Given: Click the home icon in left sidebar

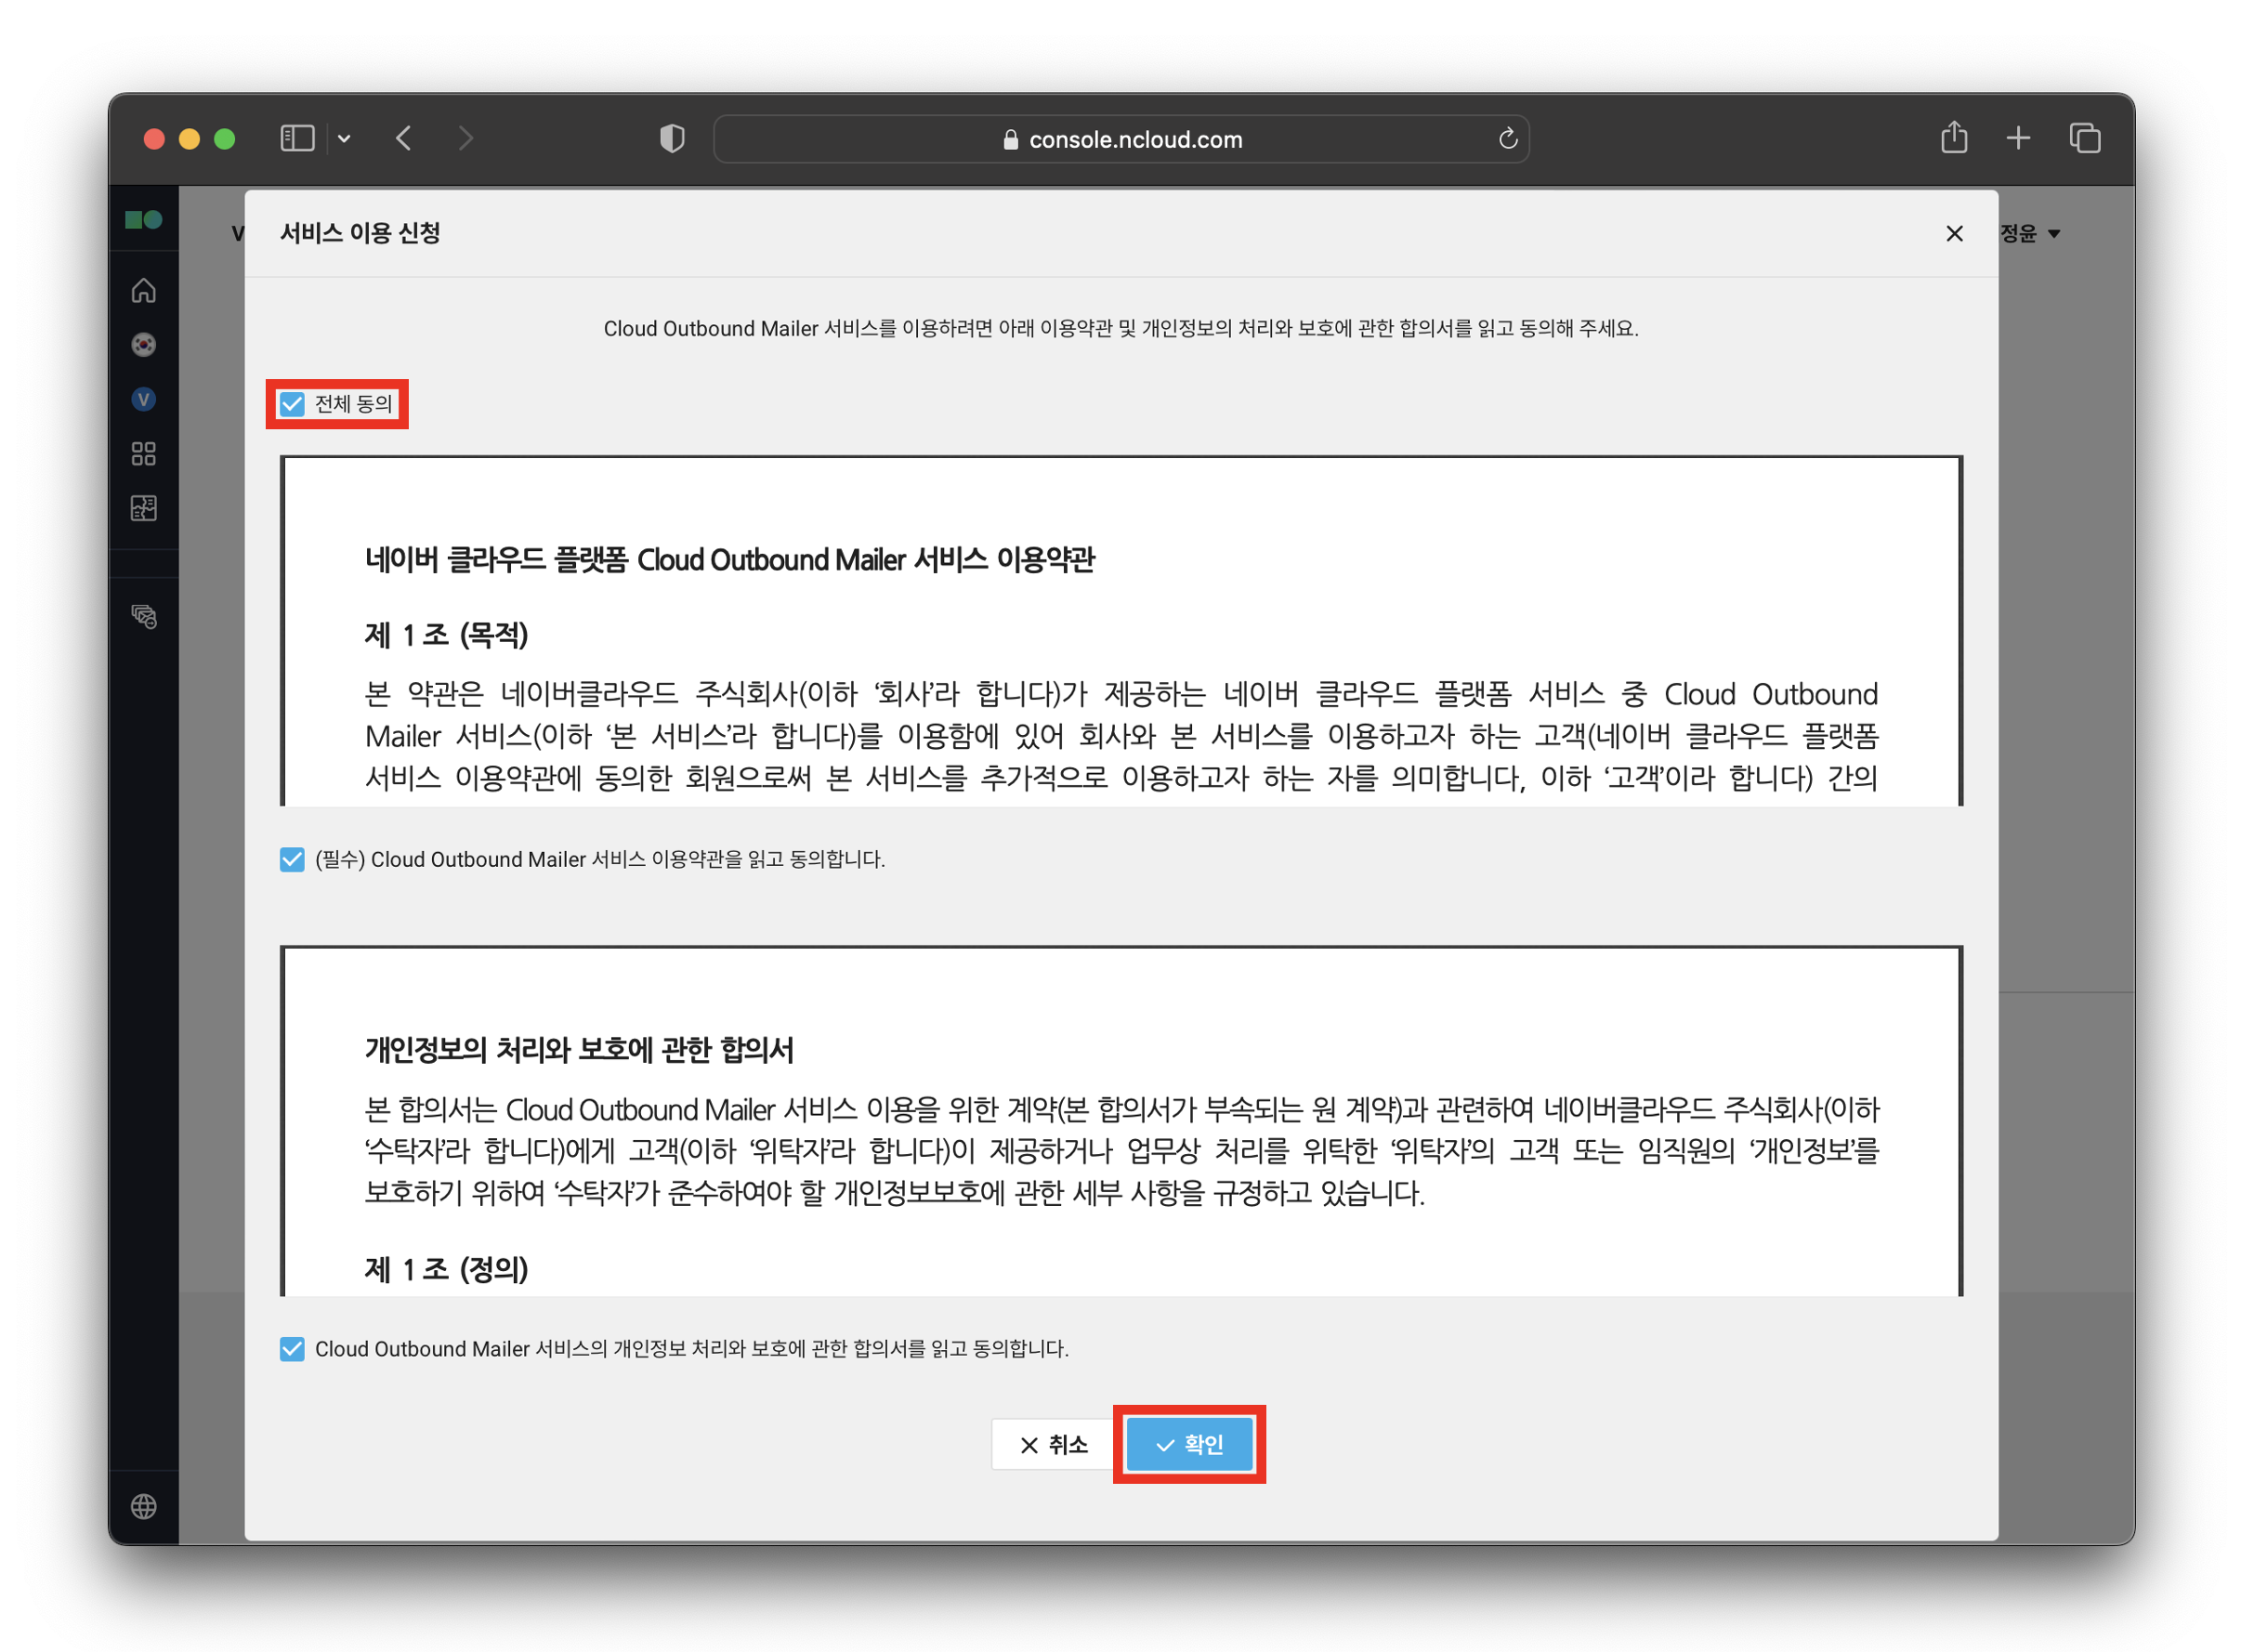Looking at the screenshot, I should pyautogui.click(x=144, y=290).
